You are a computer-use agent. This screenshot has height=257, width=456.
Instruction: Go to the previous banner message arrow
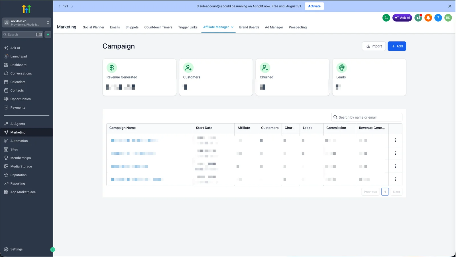coord(59,6)
